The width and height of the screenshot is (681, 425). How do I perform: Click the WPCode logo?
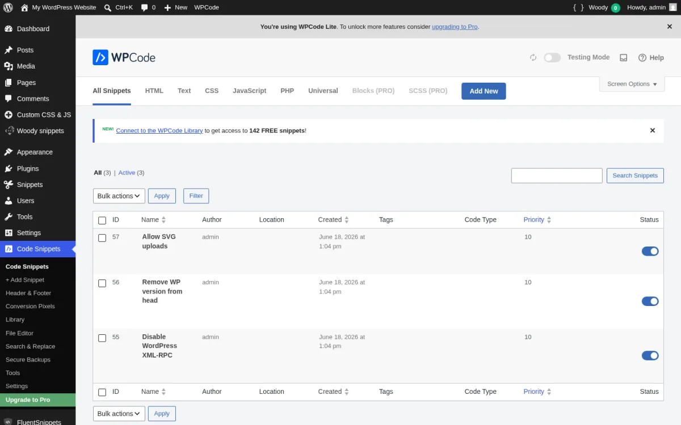[124, 57]
